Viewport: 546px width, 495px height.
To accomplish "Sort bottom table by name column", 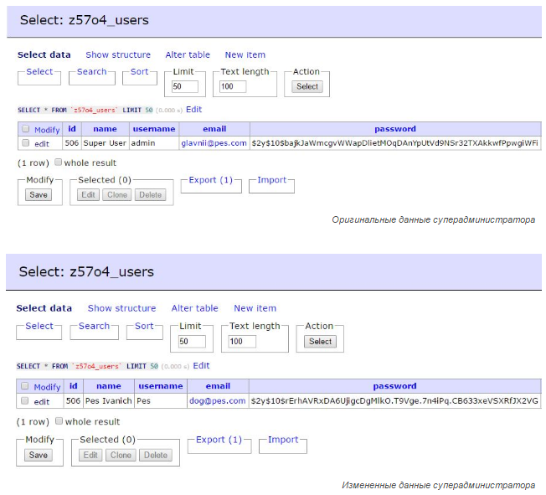I will pos(109,386).
